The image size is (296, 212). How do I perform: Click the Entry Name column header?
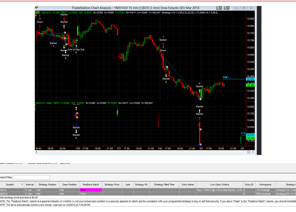(x=188, y=185)
